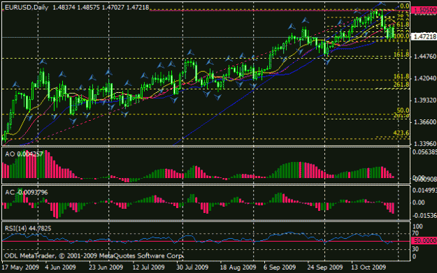The image size is (437, 273).
Task: Click the 0.056385 AO scale value
Action: point(424,152)
